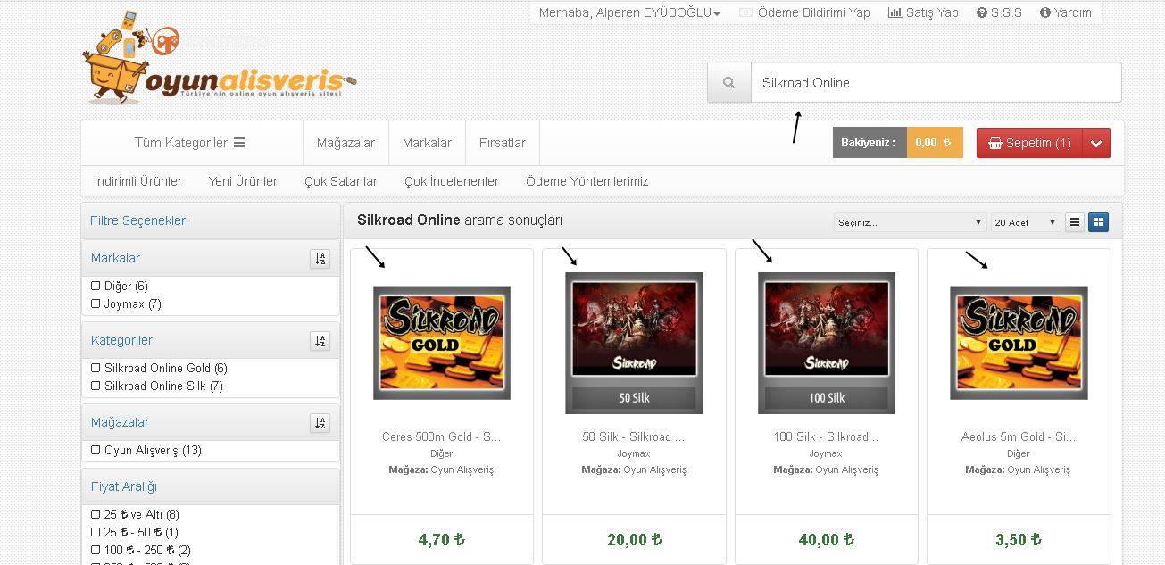Open 100 Silk - Silkroad product link
Screen dimensions: 1165x565
coord(826,437)
